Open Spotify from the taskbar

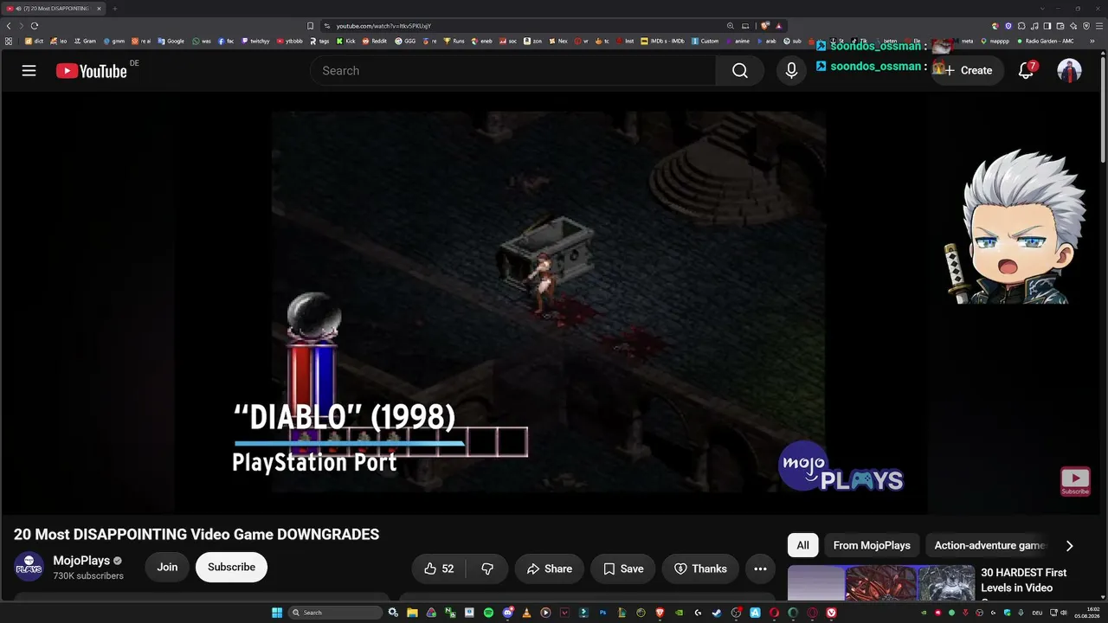point(488,613)
